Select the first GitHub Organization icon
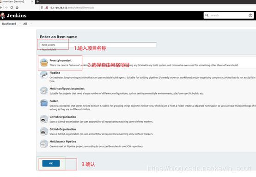The width and height of the screenshot is (256, 177). click(x=44, y=119)
